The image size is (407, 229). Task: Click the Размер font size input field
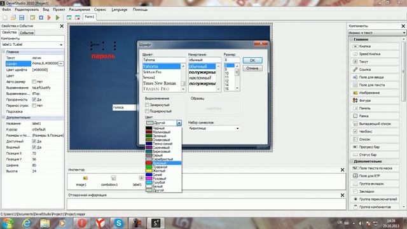(231, 60)
